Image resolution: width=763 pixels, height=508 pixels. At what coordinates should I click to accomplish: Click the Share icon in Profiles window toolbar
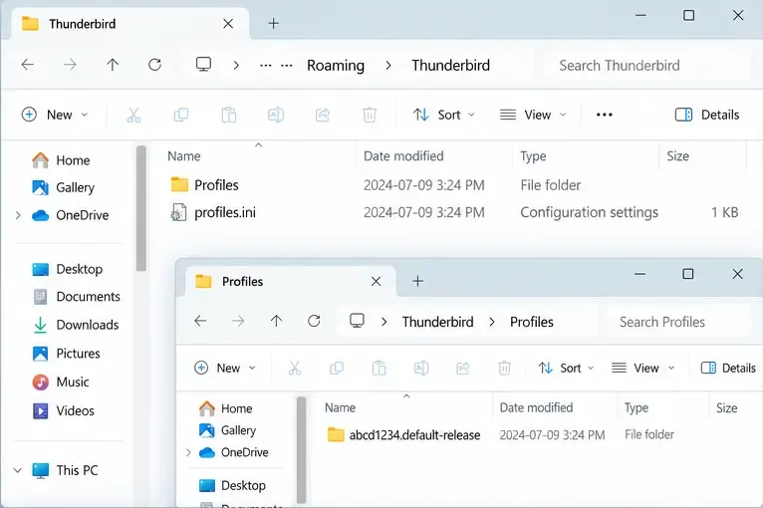tap(463, 368)
